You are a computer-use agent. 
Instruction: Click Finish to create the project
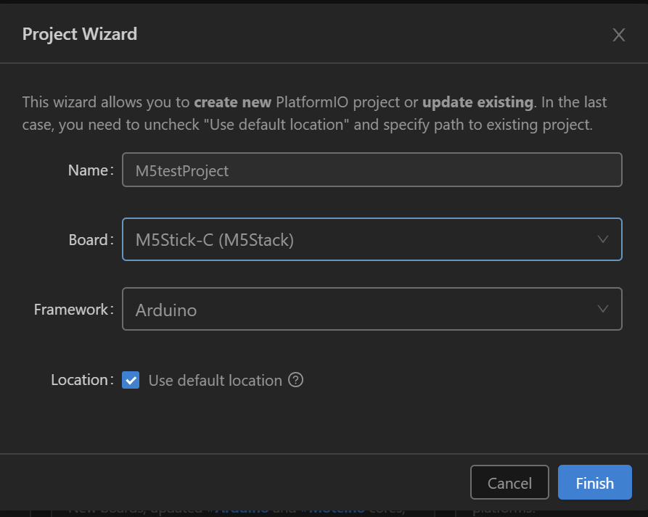point(594,483)
